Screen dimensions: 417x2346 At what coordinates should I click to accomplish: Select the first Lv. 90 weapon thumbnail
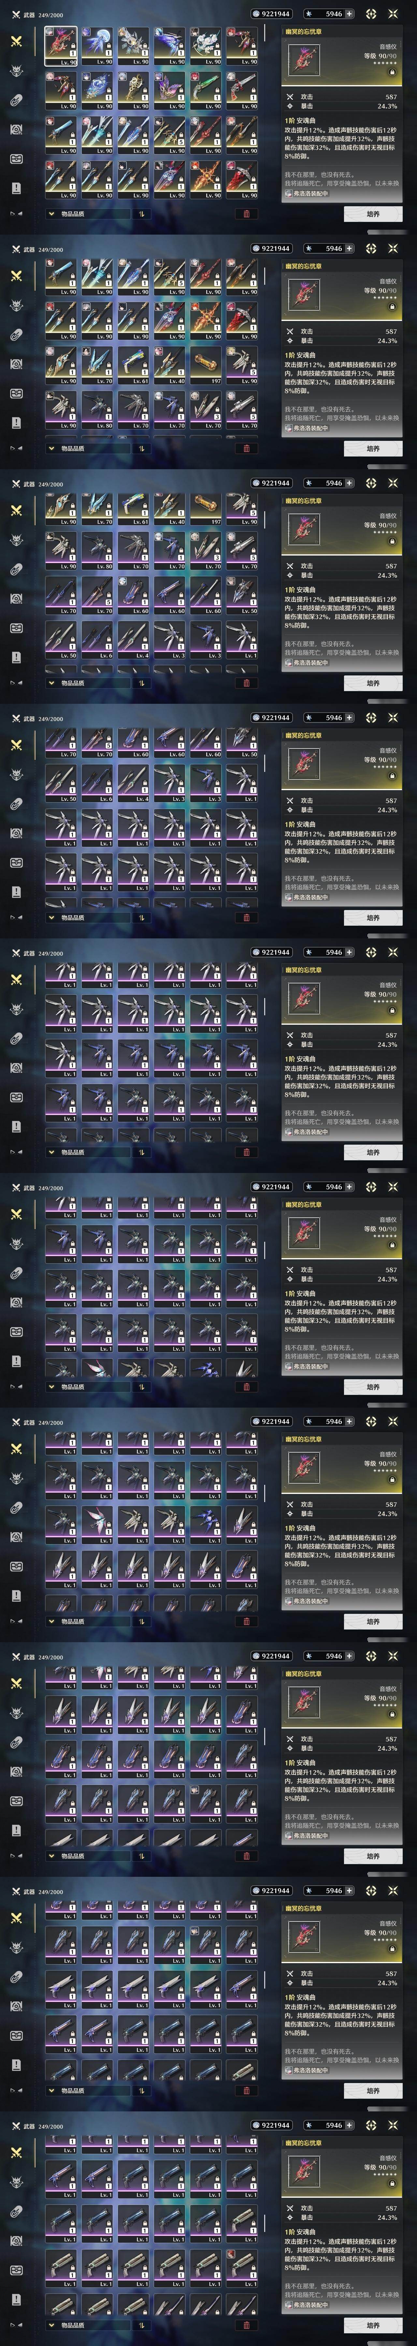tap(61, 46)
